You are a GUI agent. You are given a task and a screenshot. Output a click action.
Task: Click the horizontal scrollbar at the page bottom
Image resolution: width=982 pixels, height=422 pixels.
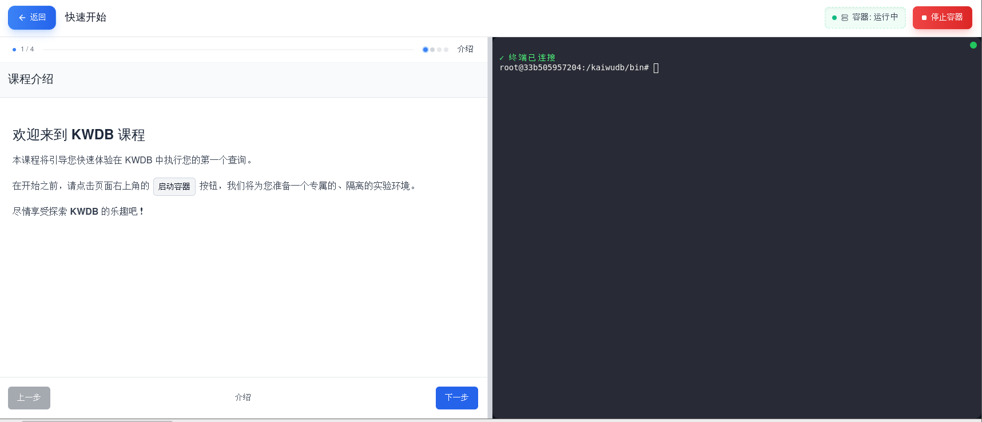(x=97, y=421)
